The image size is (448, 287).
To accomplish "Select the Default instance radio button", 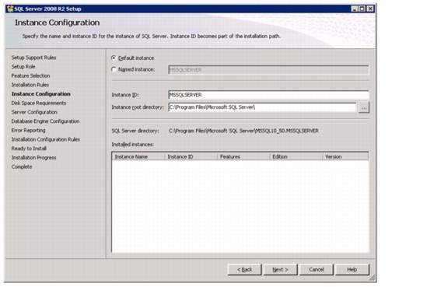I will click(114, 58).
